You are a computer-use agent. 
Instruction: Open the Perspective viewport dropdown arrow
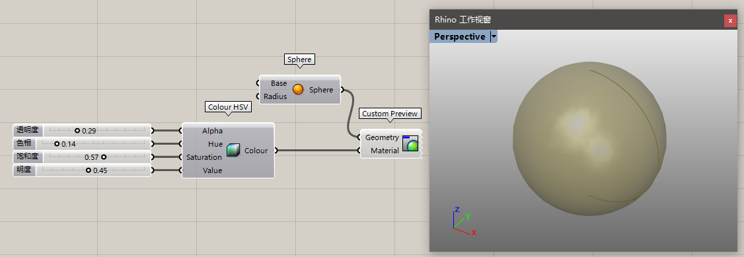coord(494,36)
